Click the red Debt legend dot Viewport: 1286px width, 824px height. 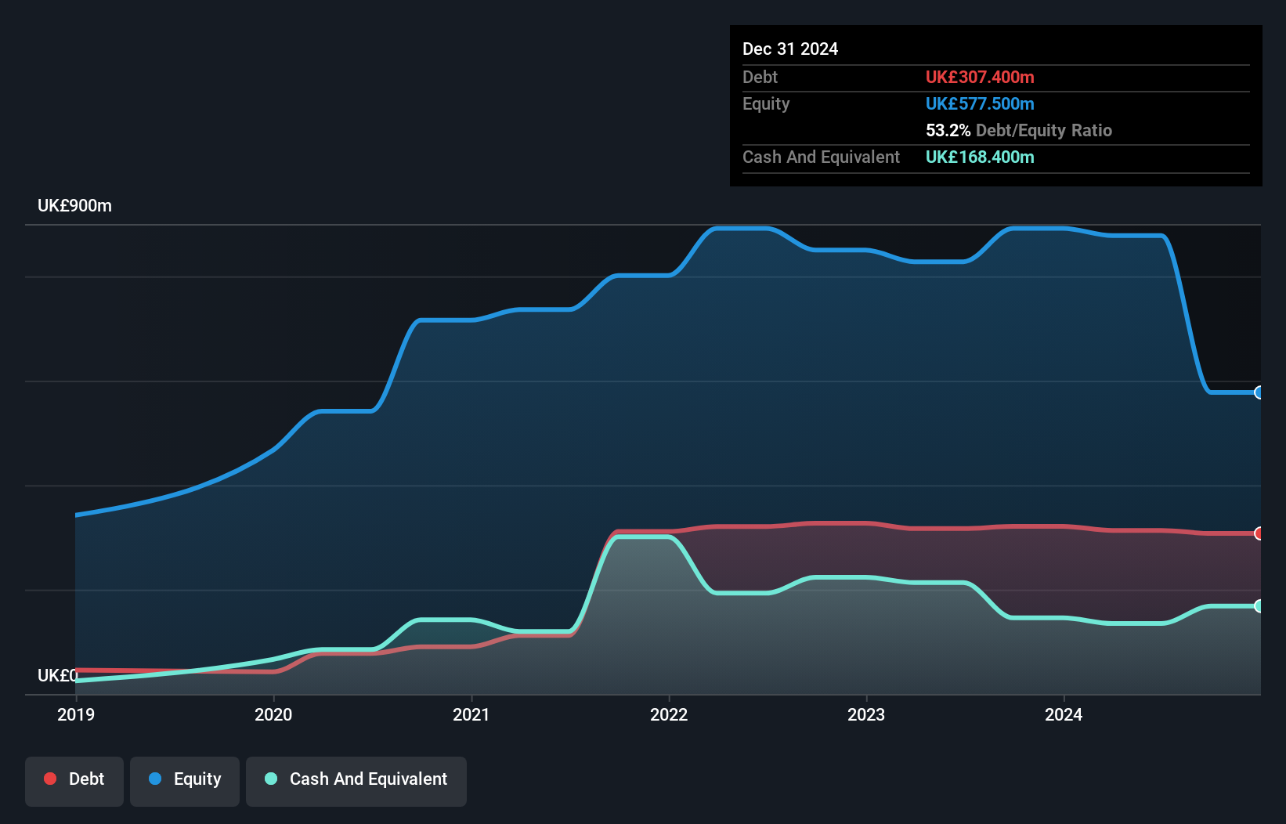click(50, 779)
